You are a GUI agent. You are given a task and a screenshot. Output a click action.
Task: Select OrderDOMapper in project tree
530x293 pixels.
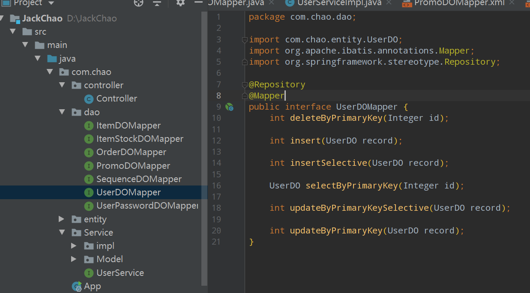(x=131, y=152)
